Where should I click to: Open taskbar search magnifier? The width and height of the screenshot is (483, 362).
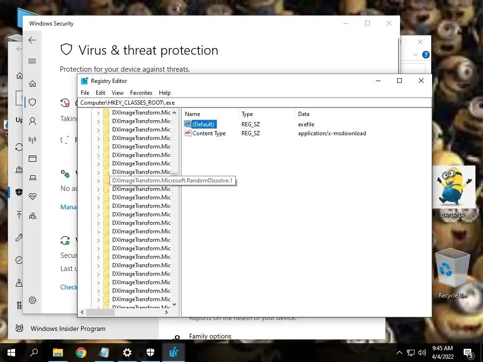(34, 353)
